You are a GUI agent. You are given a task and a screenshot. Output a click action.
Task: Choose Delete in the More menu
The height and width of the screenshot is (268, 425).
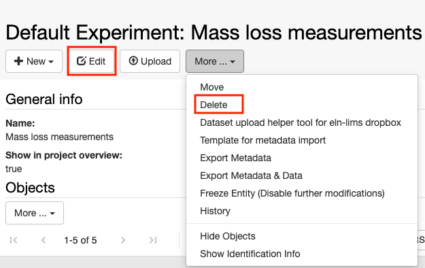(x=214, y=105)
